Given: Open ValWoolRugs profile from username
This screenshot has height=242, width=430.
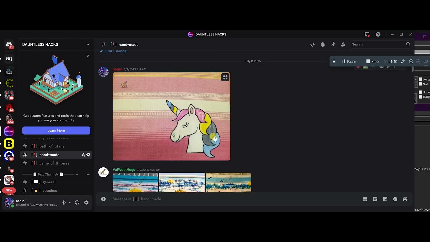Looking at the screenshot, I should [x=124, y=170].
